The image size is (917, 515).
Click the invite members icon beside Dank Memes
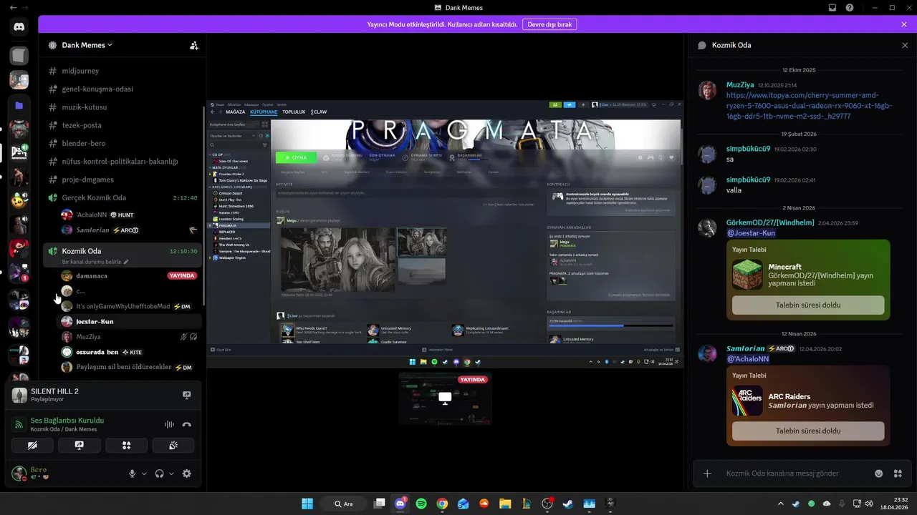coord(193,45)
